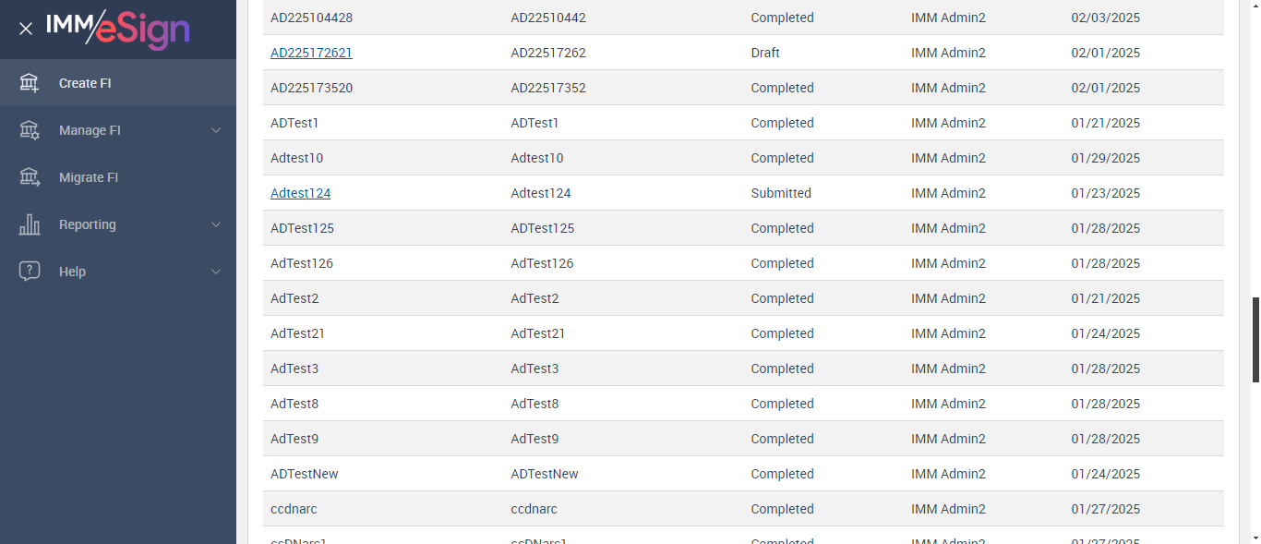
Task: Click the IMM eSign logo
Action: [118, 29]
